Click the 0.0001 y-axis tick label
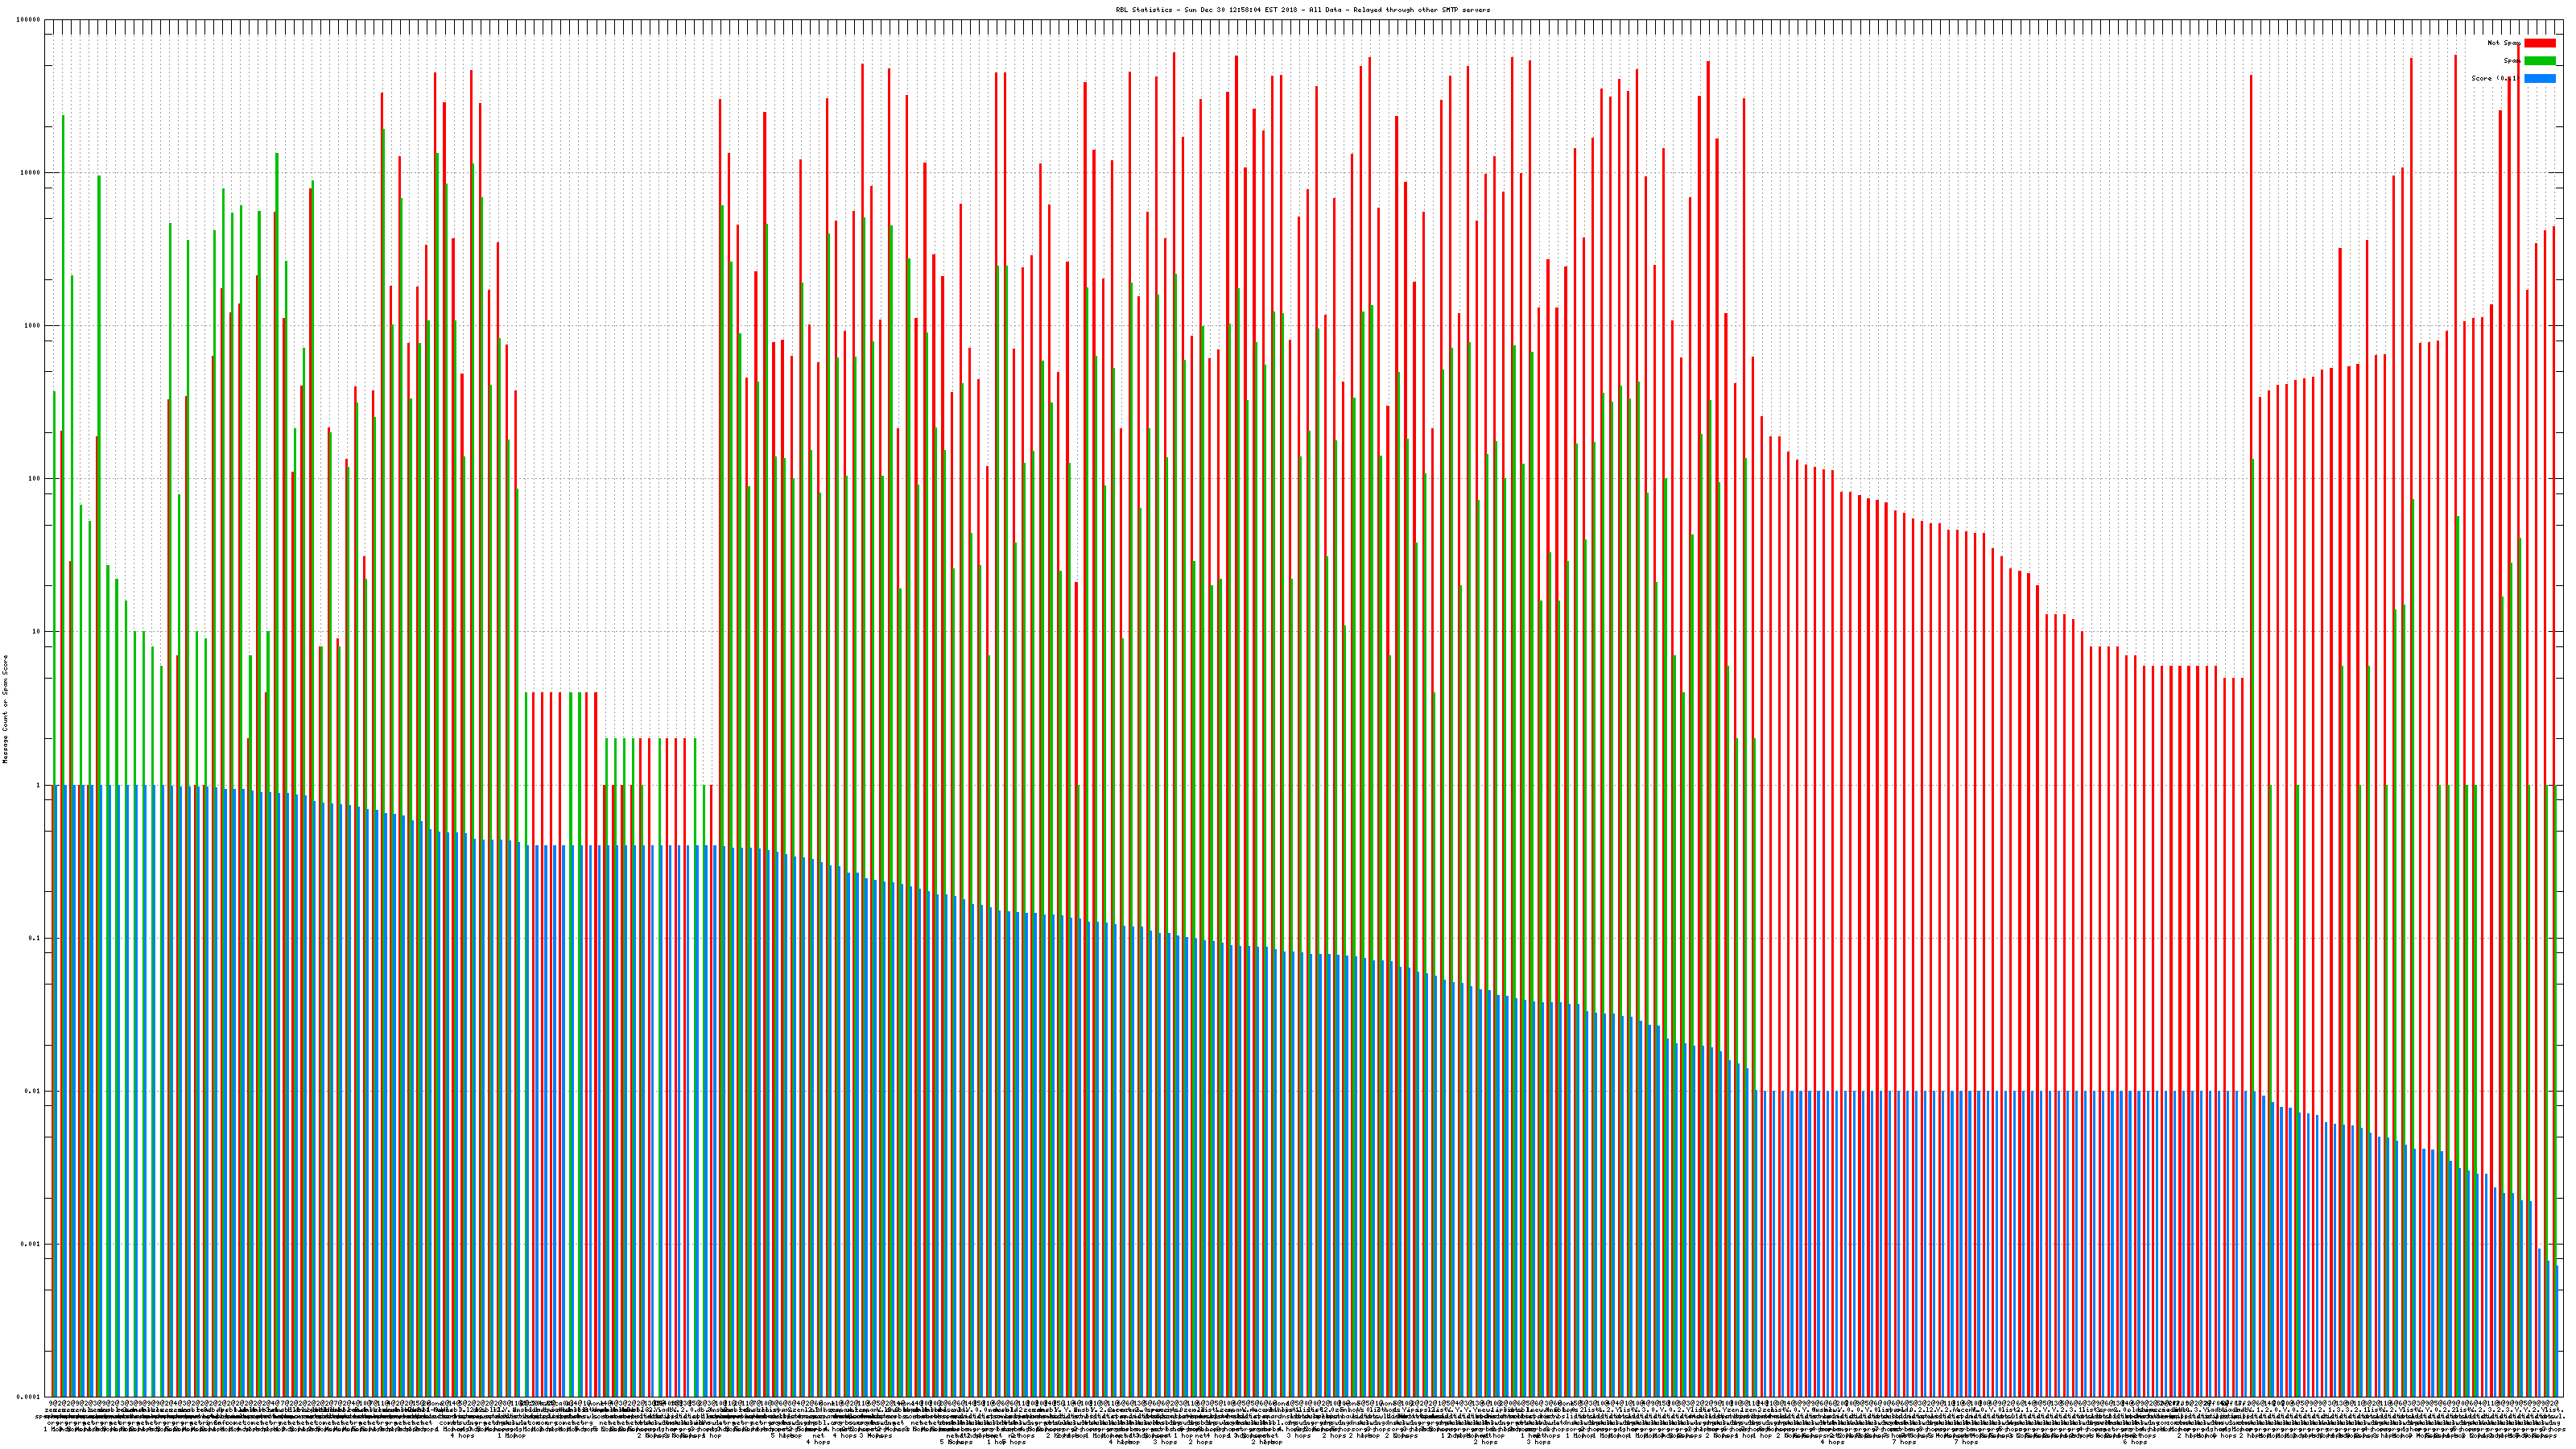 29,1397
